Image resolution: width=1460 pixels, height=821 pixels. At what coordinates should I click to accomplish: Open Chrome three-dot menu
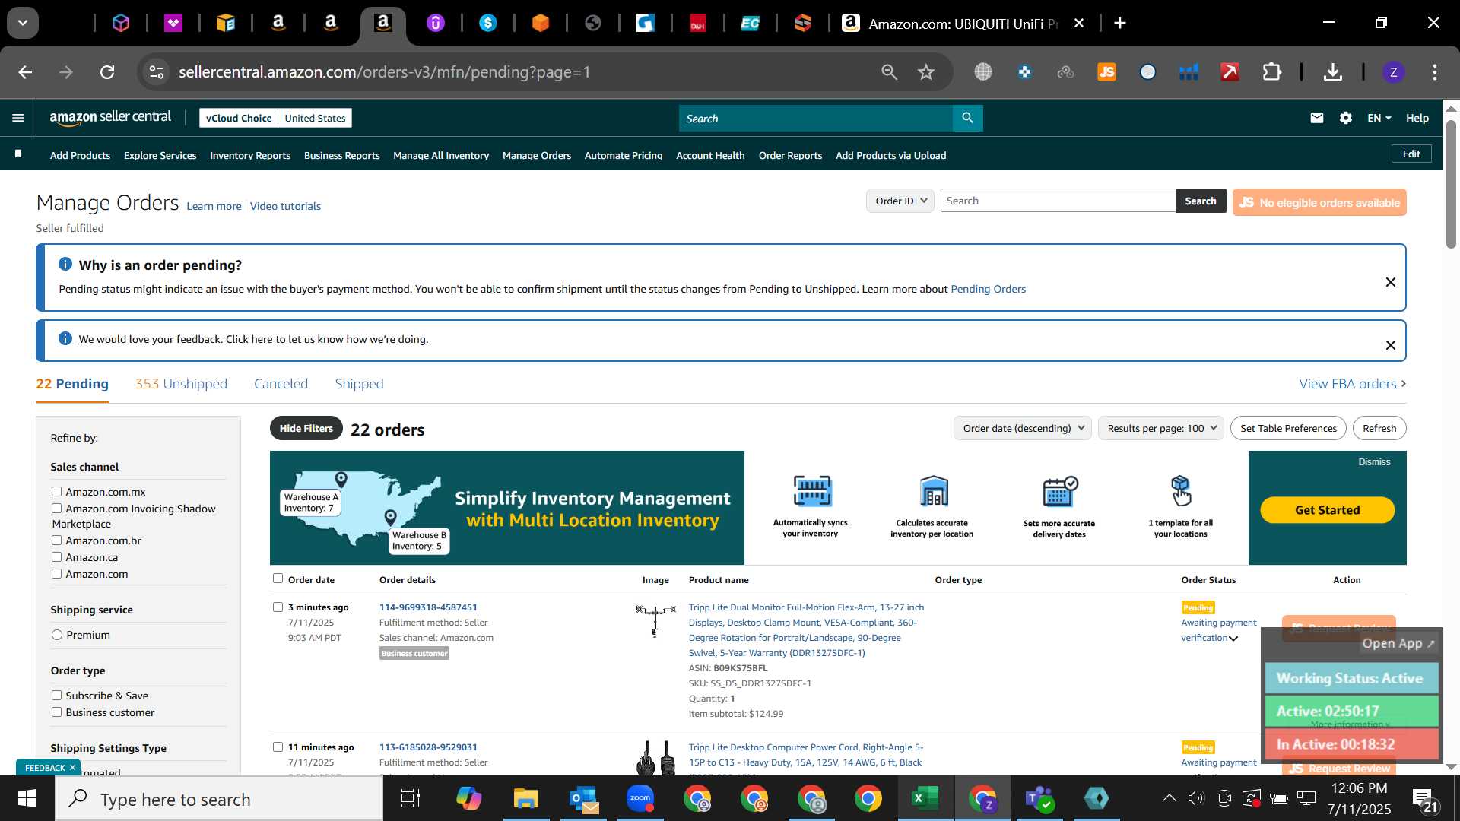point(1435,72)
